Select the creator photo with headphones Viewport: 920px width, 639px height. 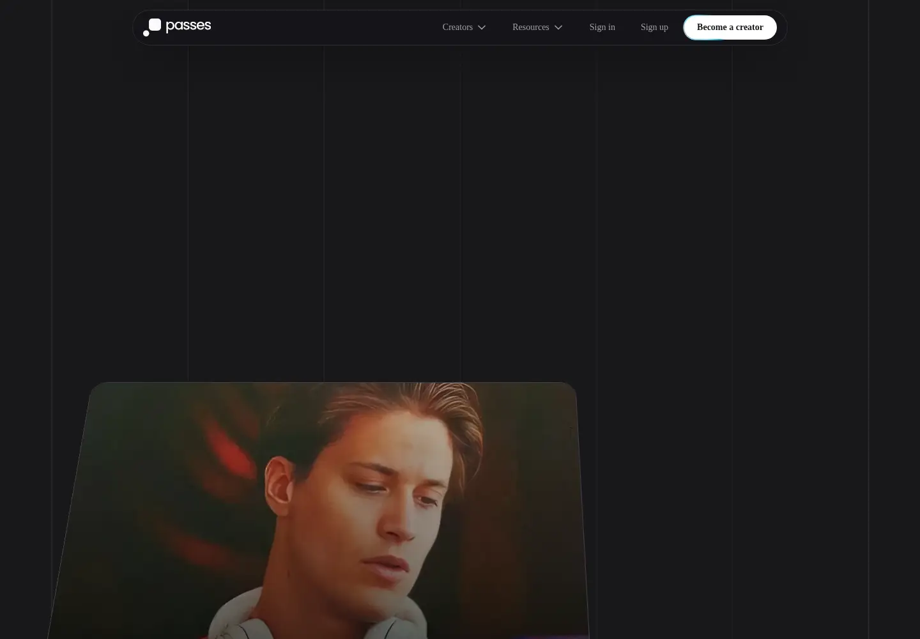[x=318, y=511]
